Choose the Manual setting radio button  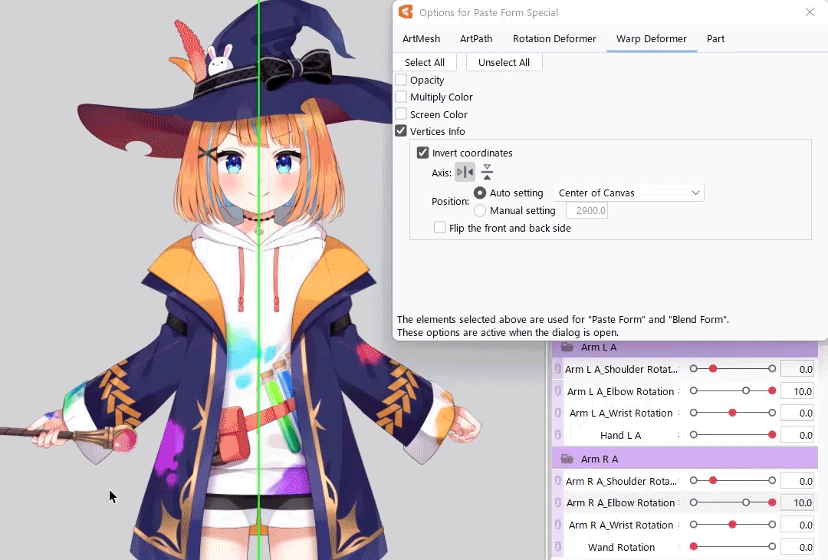coord(480,210)
